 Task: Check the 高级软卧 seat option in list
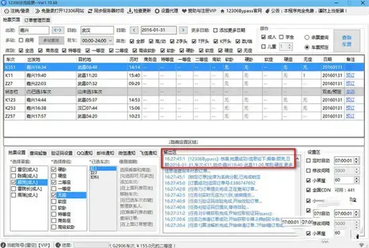[54, 227]
